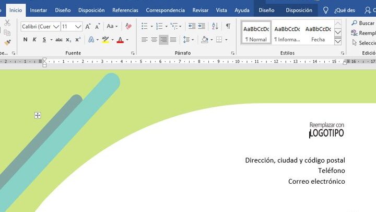
Task: Insert a bulleted list
Action: pos(145,26)
